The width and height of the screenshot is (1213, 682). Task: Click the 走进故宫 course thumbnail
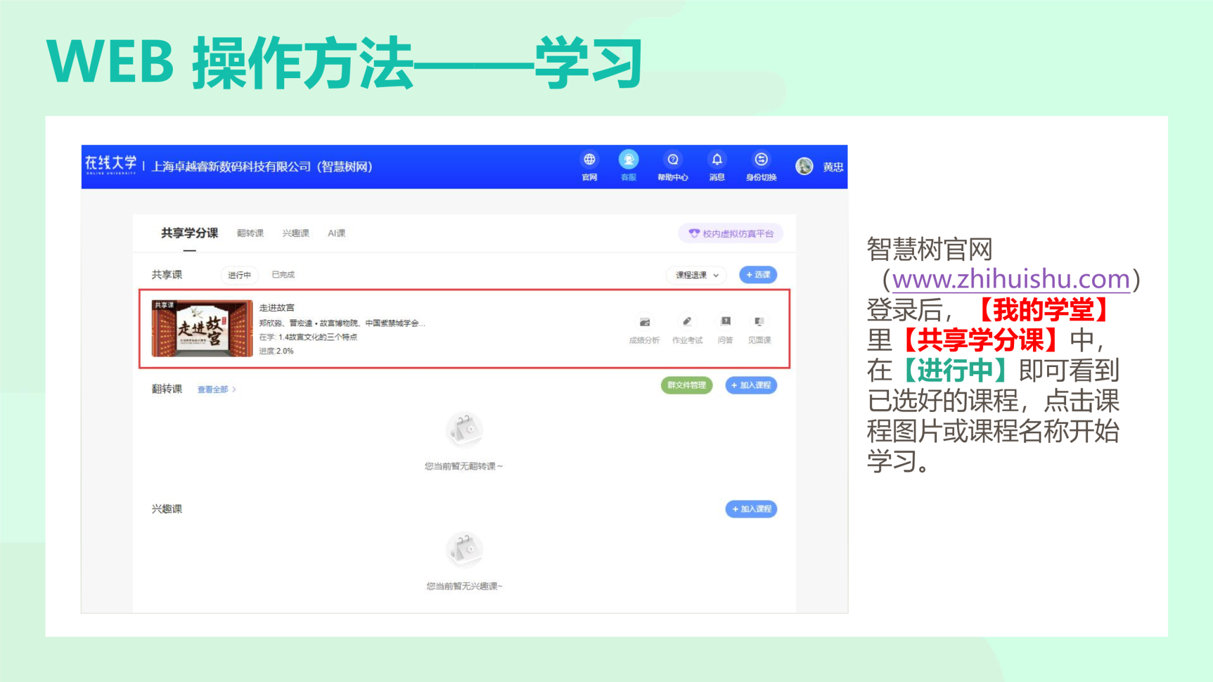(x=202, y=328)
